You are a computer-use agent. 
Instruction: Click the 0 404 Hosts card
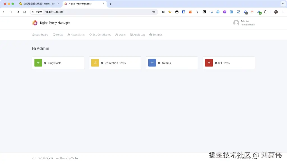[x=229, y=63]
